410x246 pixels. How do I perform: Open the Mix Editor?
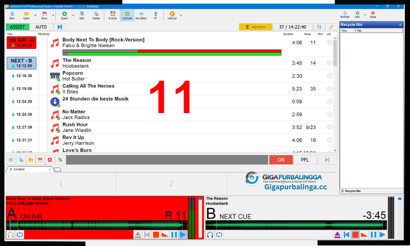click(x=141, y=15)
